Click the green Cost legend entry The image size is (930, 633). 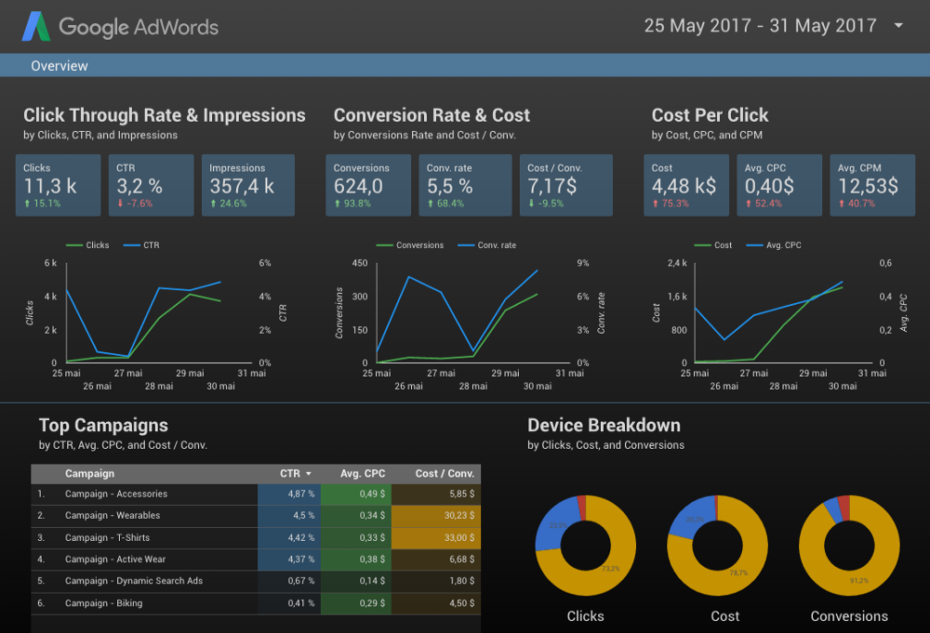coord(713,244)
